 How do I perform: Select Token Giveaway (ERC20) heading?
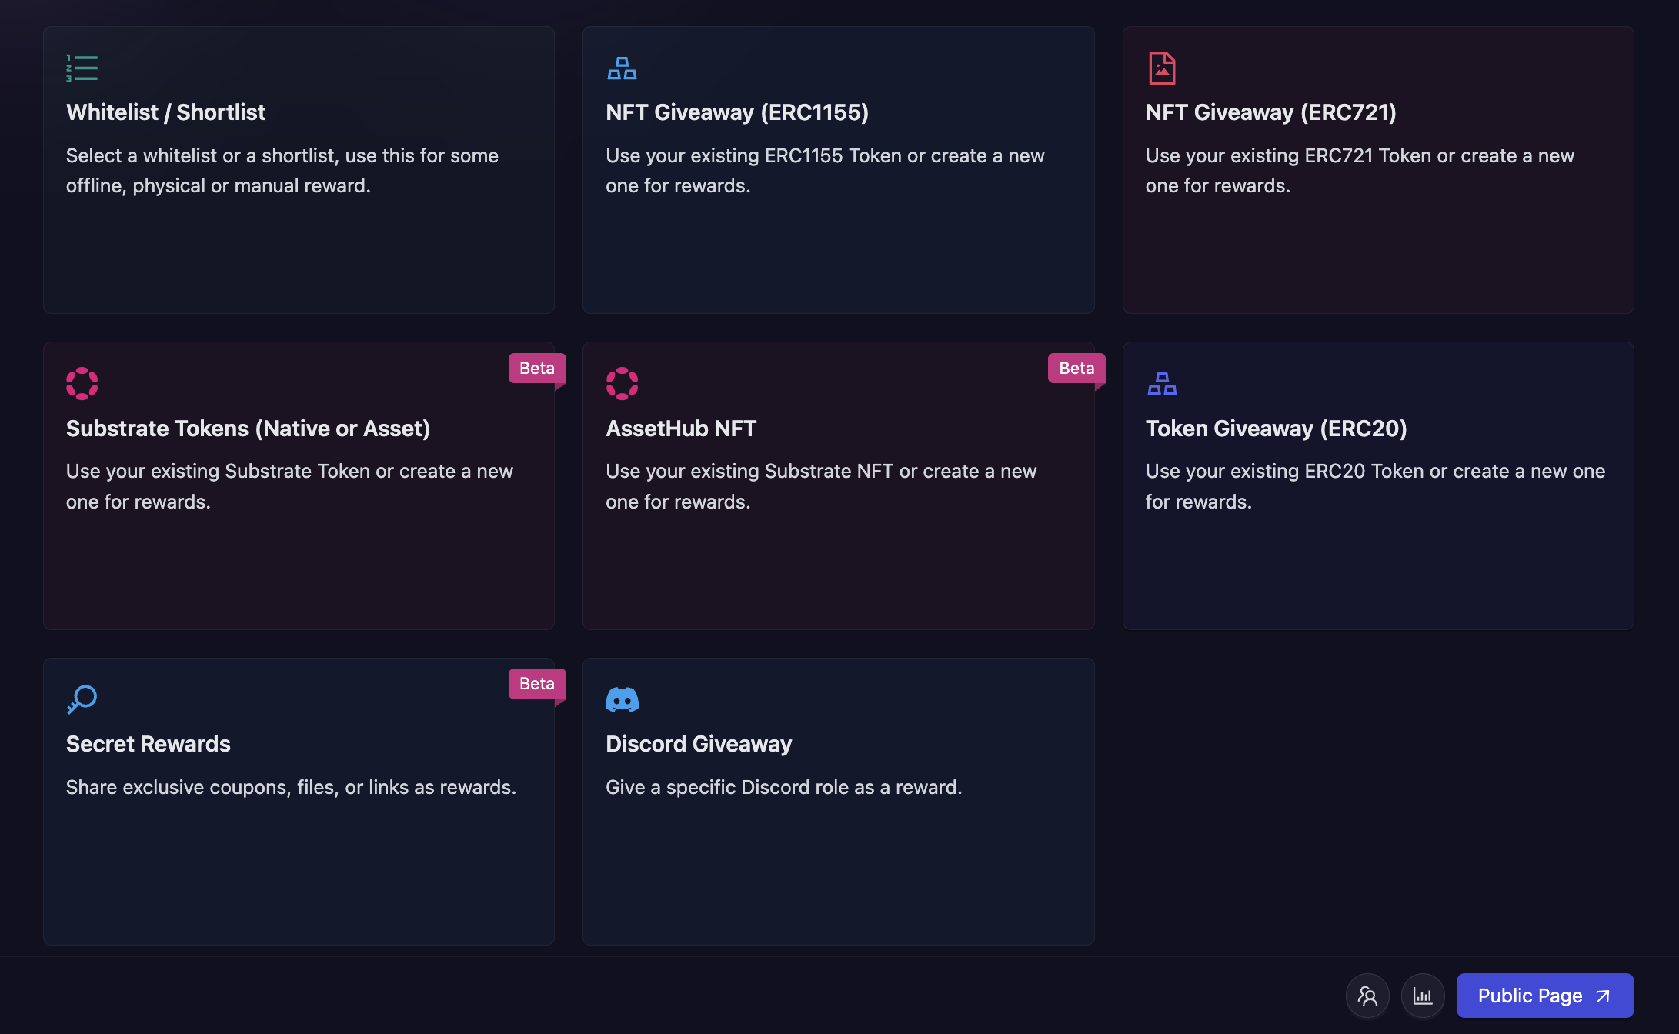(1276, 429)
